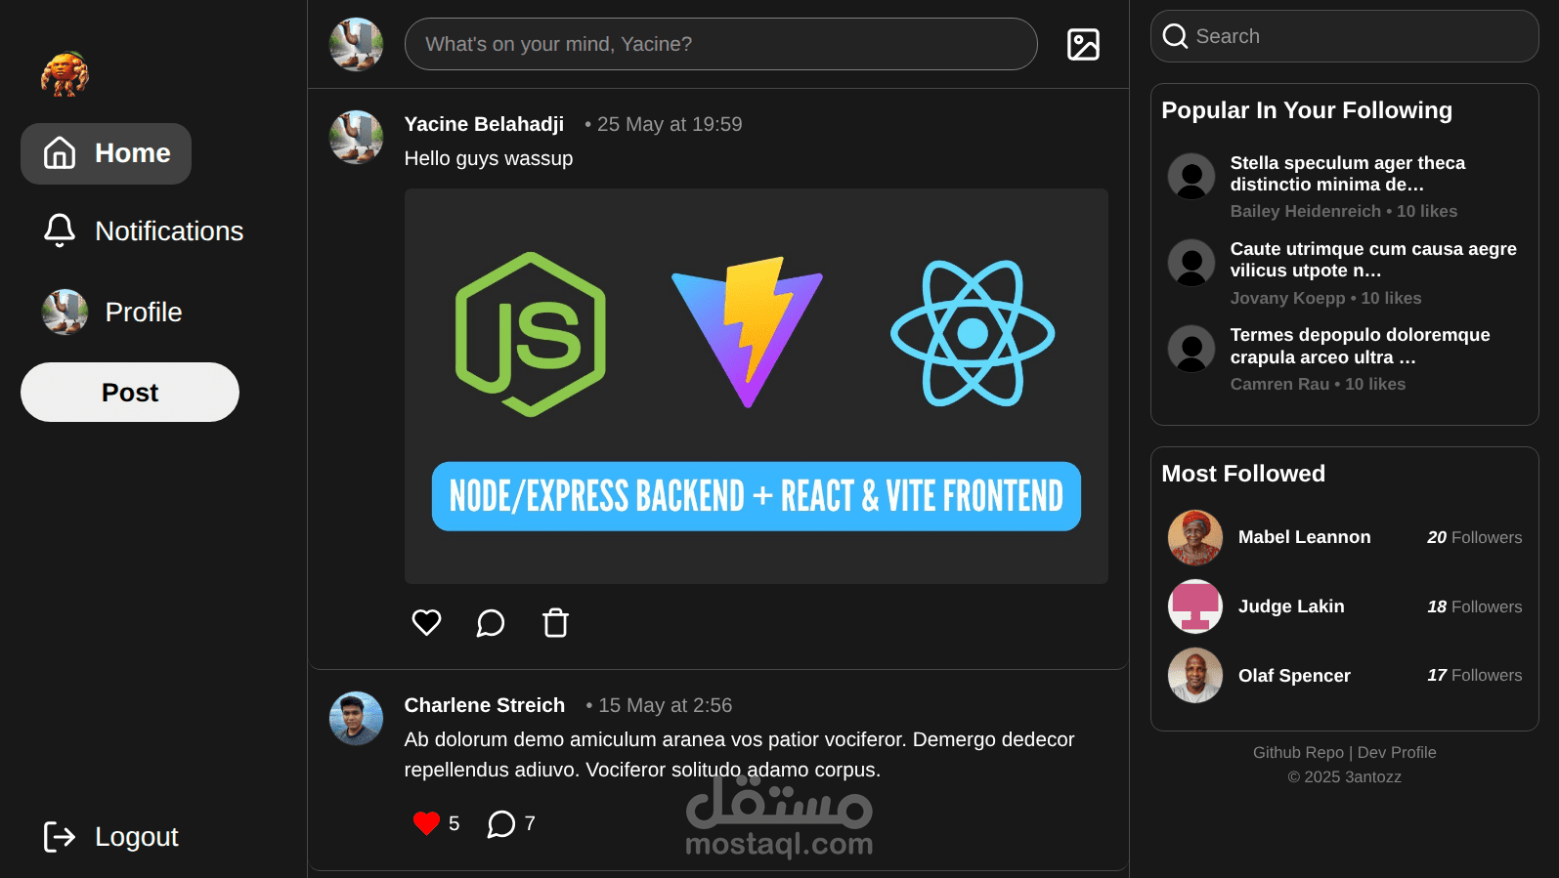
Task: Open "Caute utrimque cum causa aegre" post
Action: (x=1373, y=260)
